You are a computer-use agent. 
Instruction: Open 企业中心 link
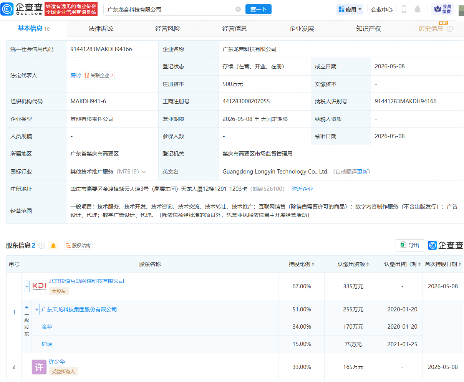tap(382, 10)
